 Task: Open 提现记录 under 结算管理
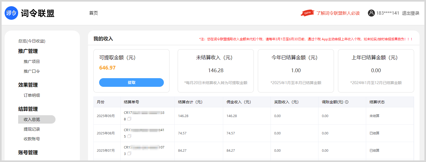coord(32,129)
